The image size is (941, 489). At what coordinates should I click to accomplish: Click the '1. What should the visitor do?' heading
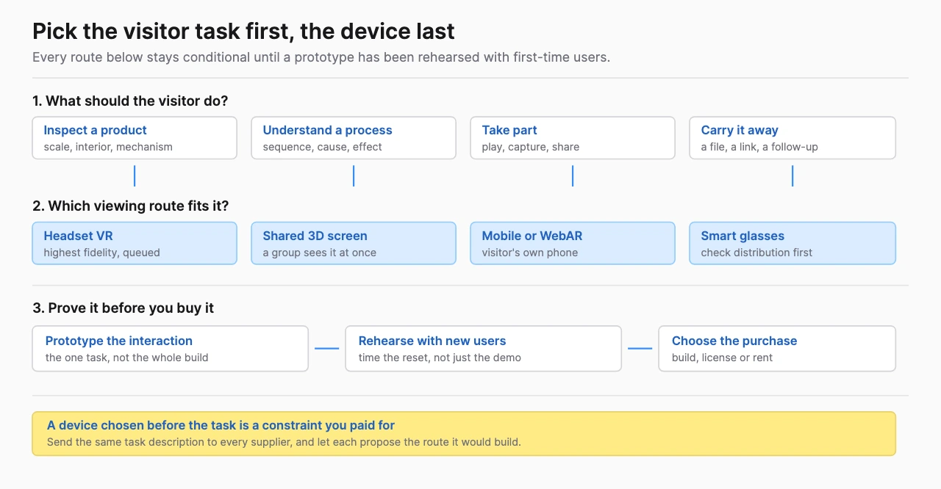click(130, 101)
